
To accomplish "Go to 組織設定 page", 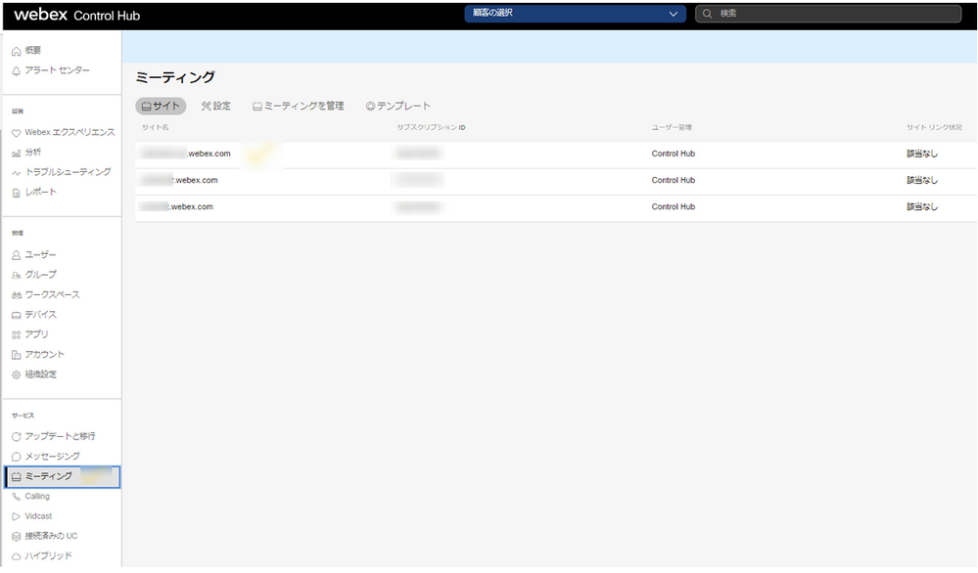I will (40, 375).
